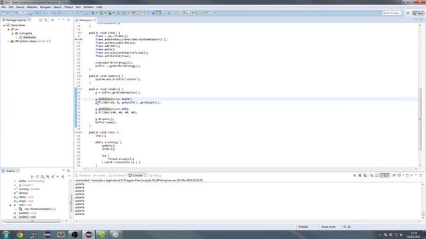Open the dropdown beside External Tools icon
426x239 pixels.
coord(113,13)
